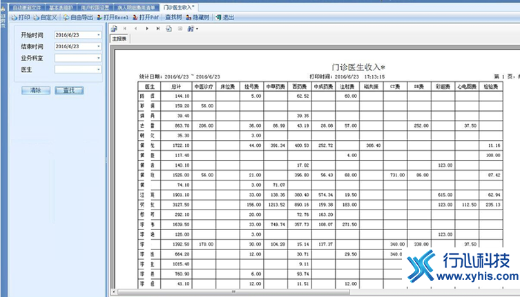Open the report with 打开Excel
Screen dimensions: 520x297
[x=113, y=17]
